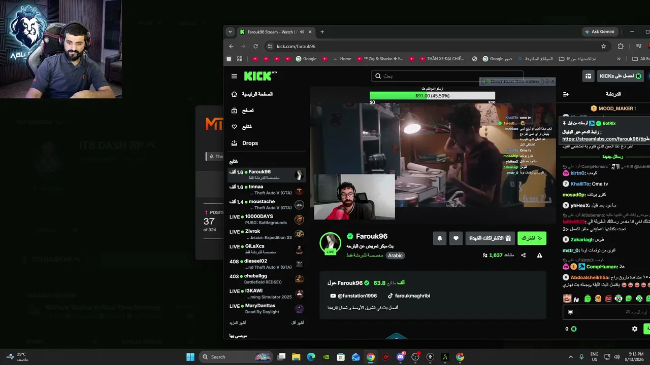
Task: Reload the Kick page
Action: pyautogui.click(x=255, y=46)
